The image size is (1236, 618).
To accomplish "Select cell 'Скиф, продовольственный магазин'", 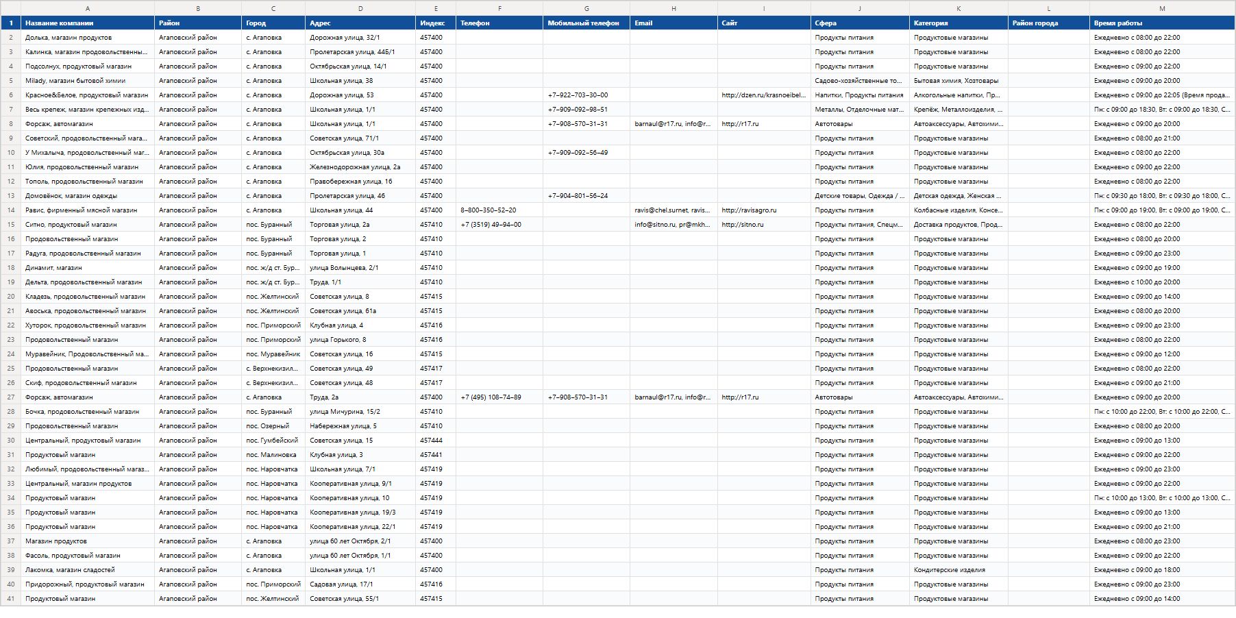I will [88, 383].
